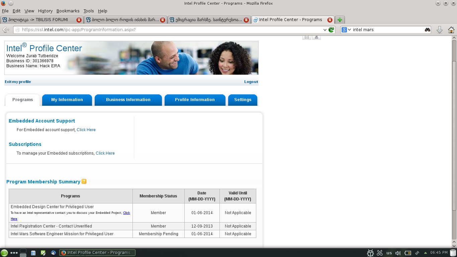Click the binoculars search icon
Viewport: 457px width, 257px height.
428,30
